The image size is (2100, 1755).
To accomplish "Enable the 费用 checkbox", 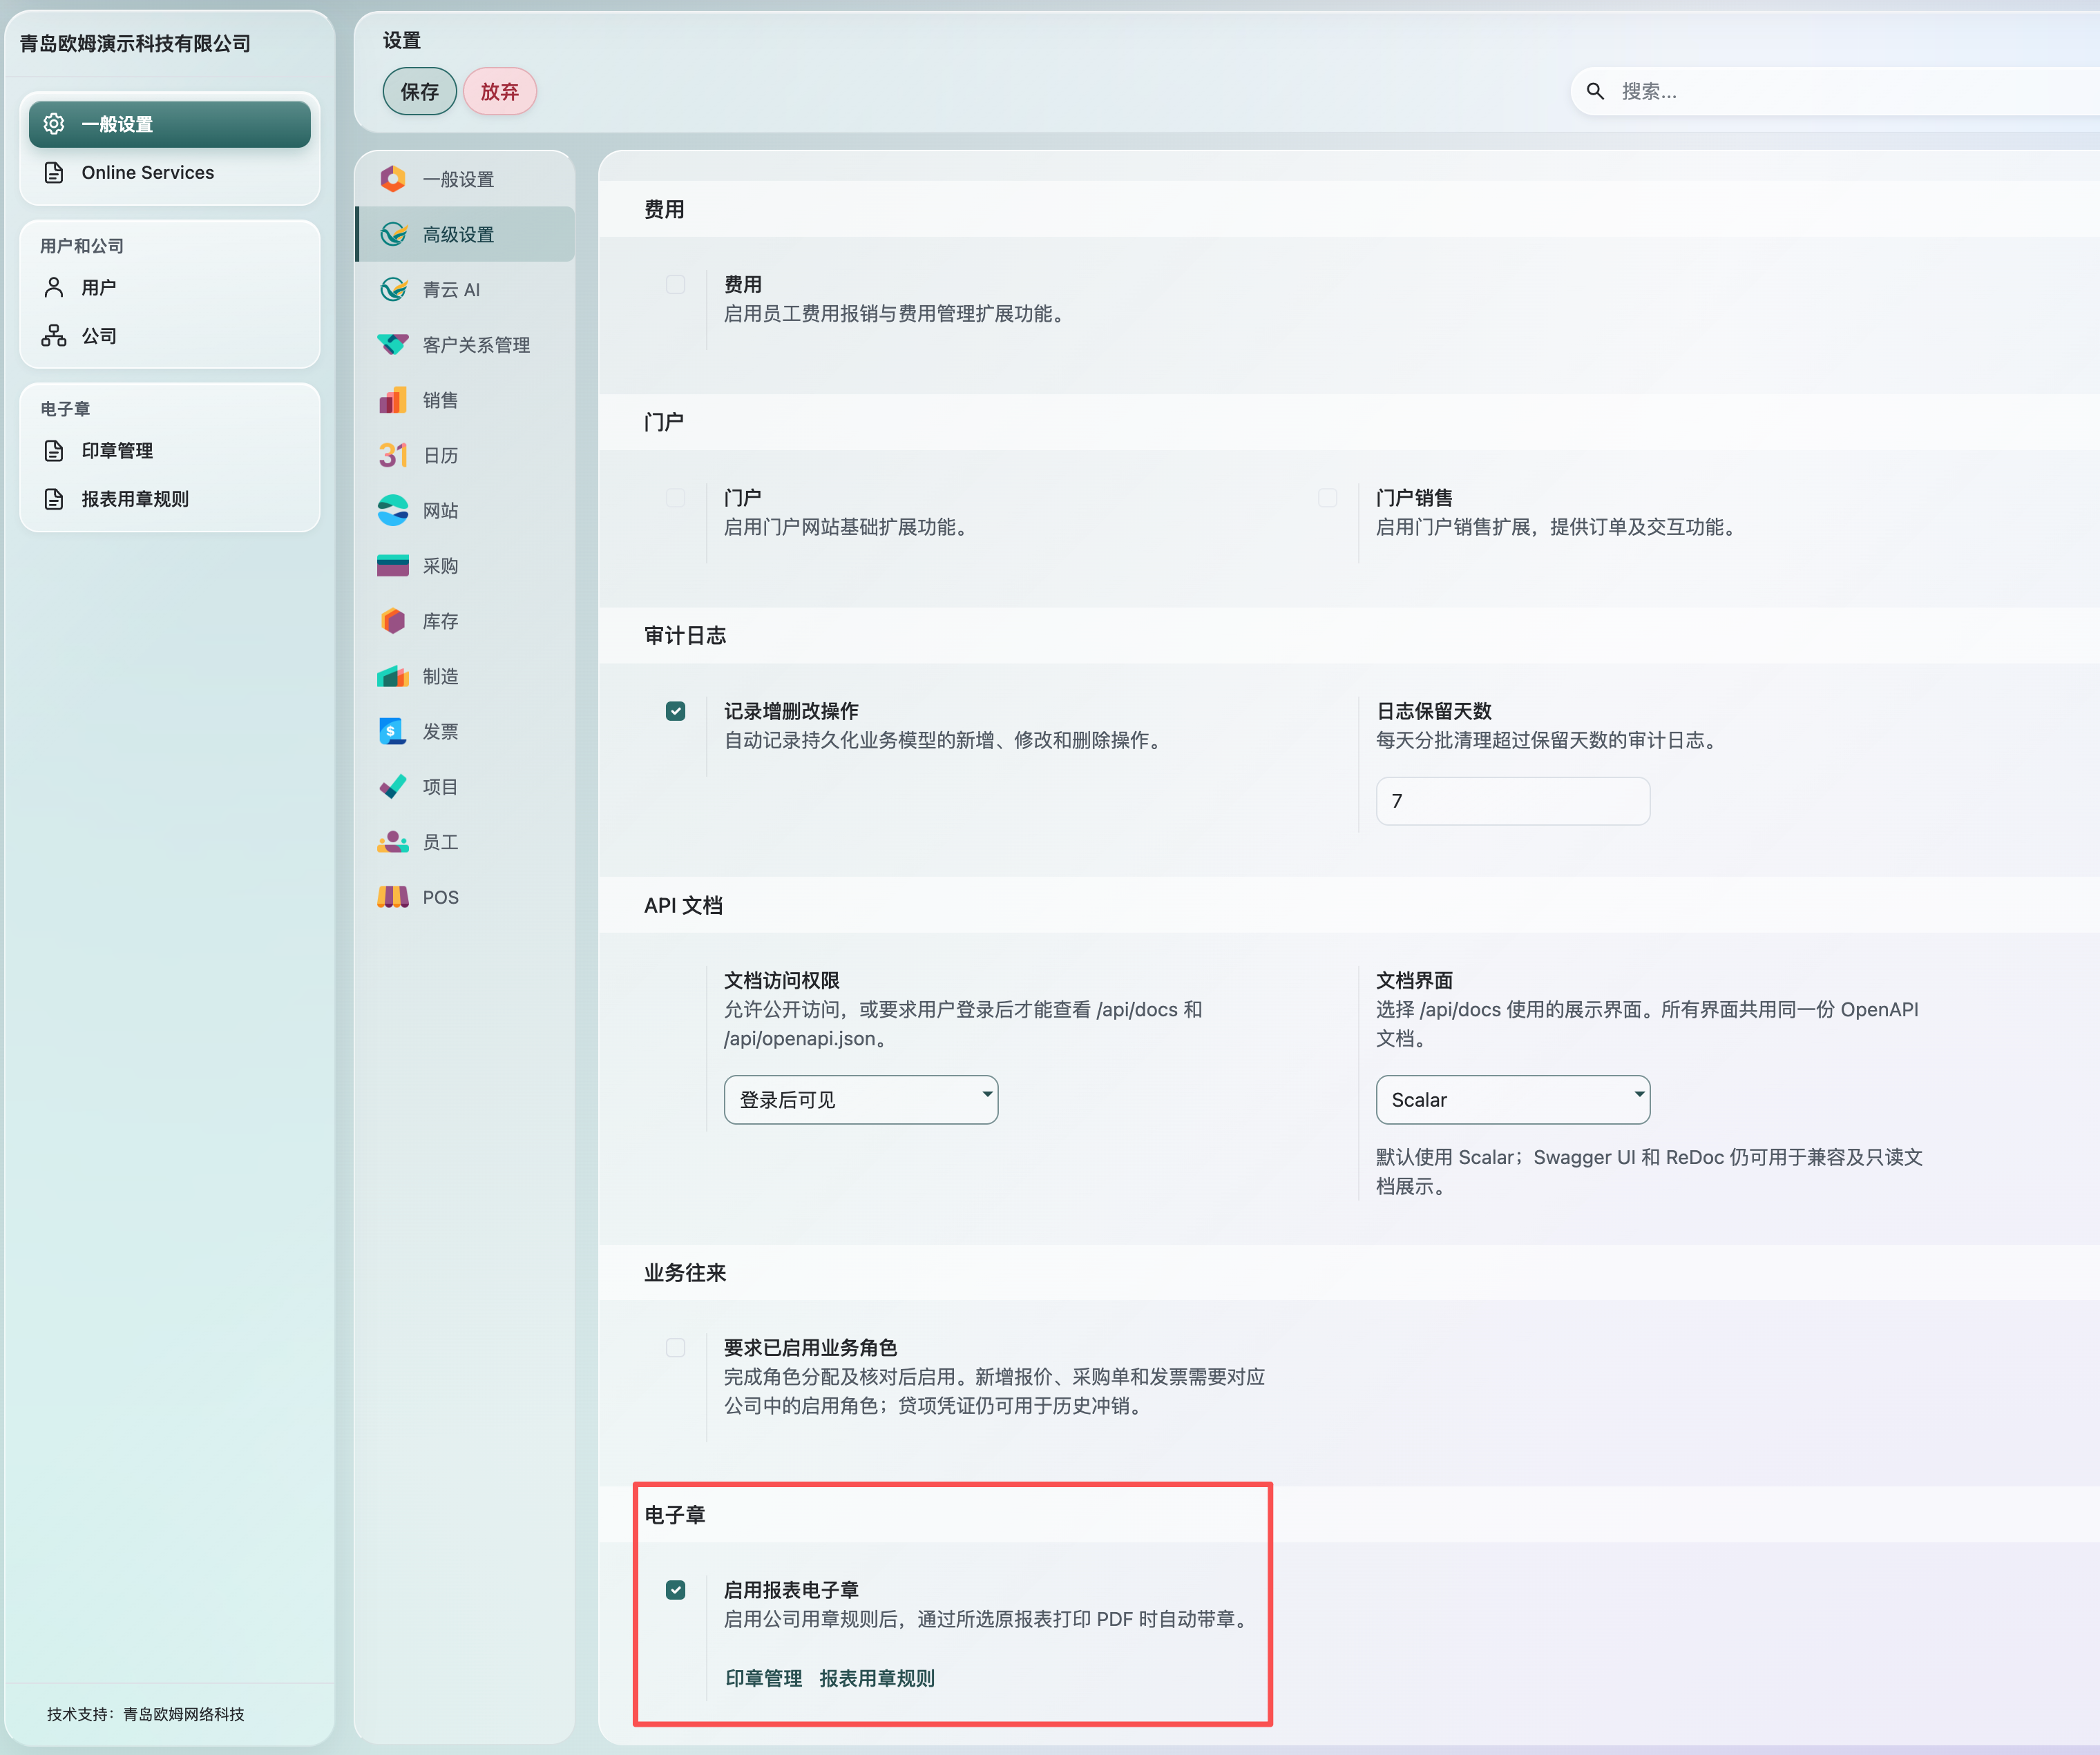I will 676,285.
